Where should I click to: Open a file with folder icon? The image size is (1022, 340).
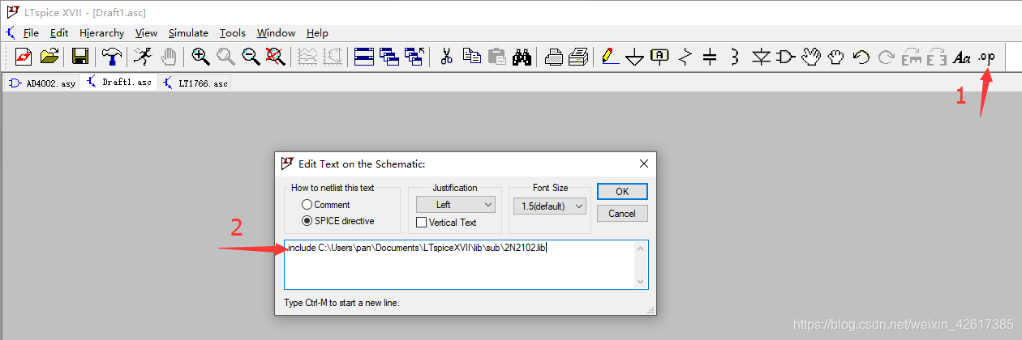tap(49, 57)
